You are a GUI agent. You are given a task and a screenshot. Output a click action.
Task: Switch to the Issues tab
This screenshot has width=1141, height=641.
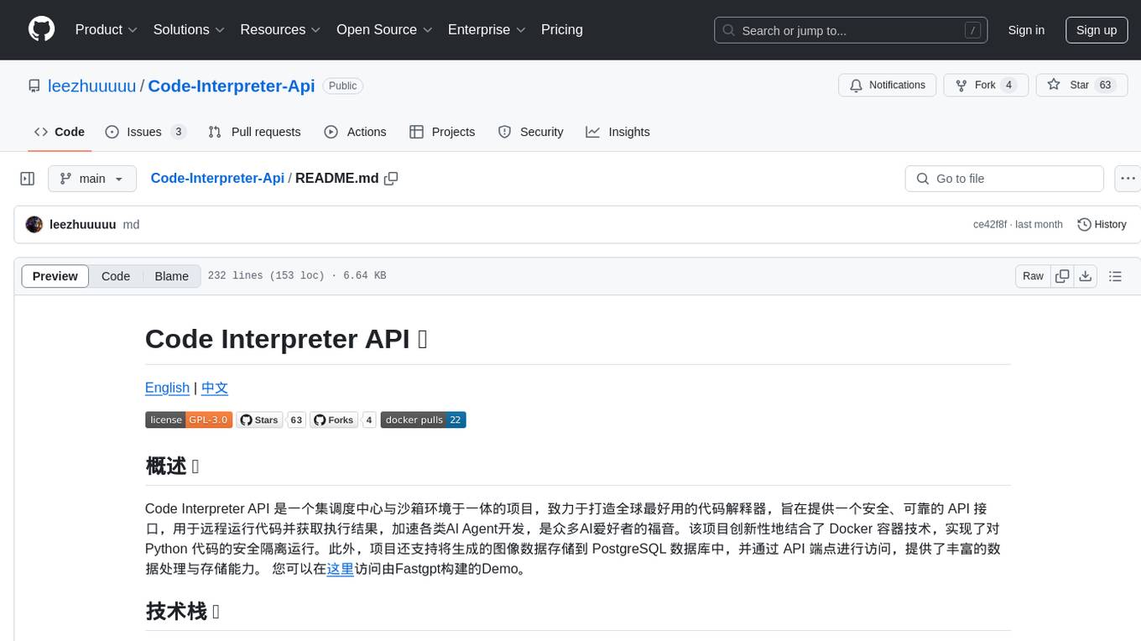click(x=145, y=132)
